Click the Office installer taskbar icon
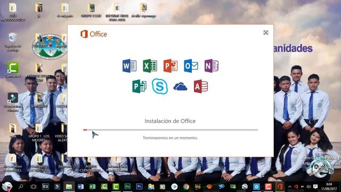The image size is (341, 192). [x=280, y=187]
